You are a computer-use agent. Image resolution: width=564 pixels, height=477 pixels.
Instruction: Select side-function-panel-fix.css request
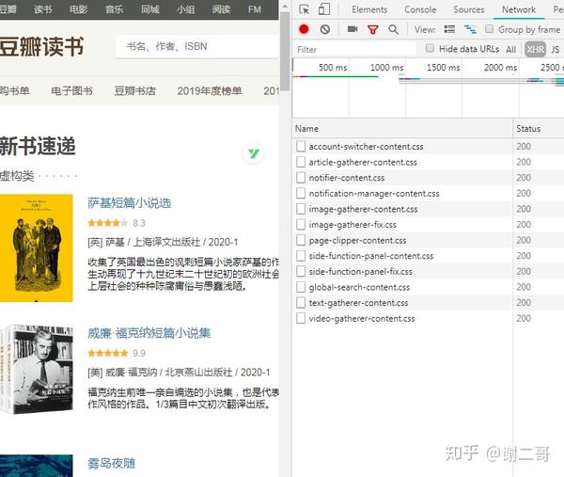[360, 272]
